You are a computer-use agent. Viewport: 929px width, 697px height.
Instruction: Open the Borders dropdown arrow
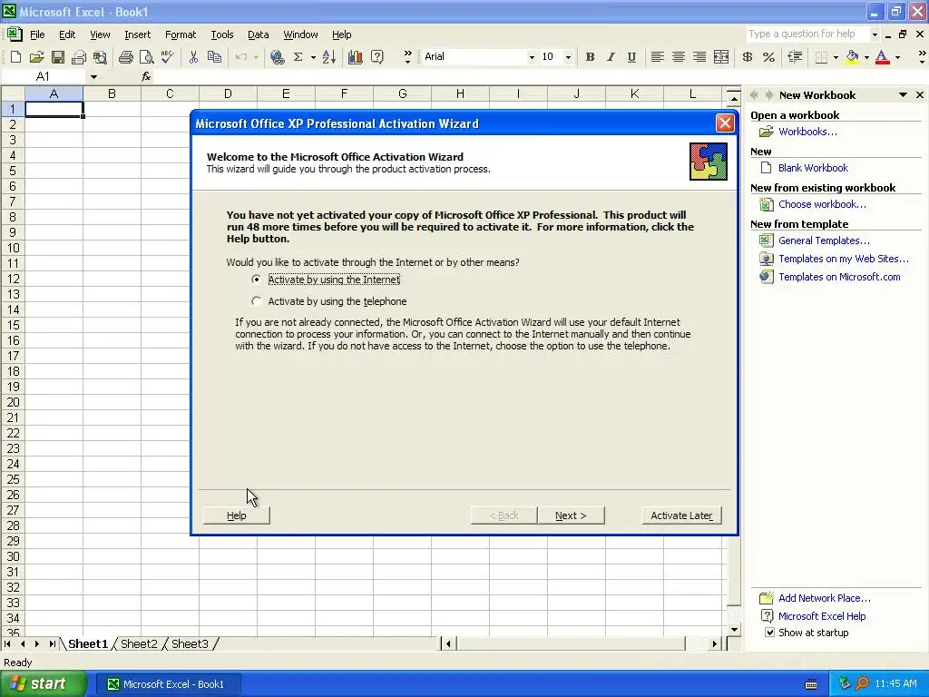tap(836, 57)
